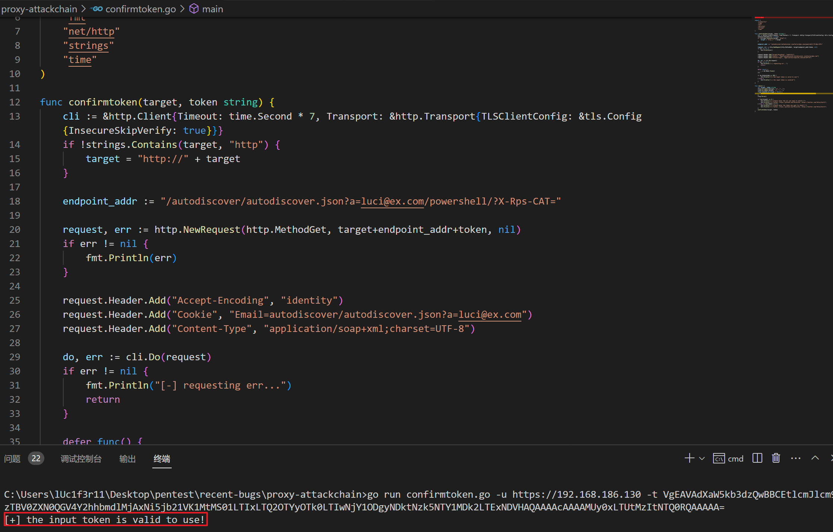The height and width of the screenshot is (532, 833).
Task: Click the main symbol cube icon
Action: click(194, 9)
